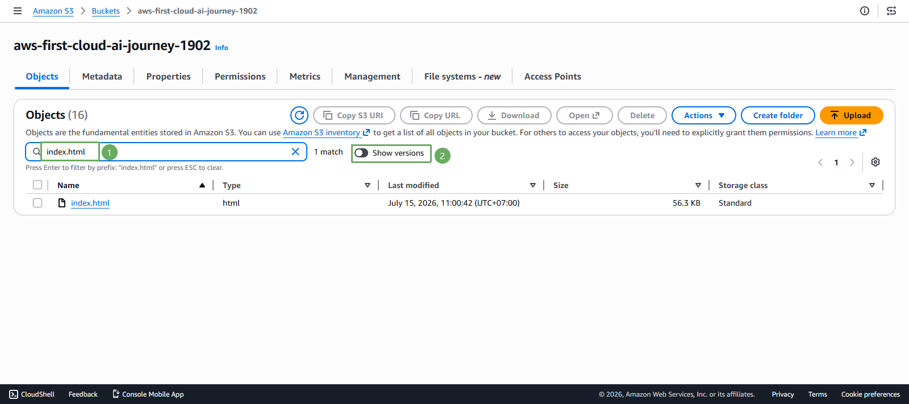
Task: Sort by Type column arrow
Action: (x=368, y=185)
